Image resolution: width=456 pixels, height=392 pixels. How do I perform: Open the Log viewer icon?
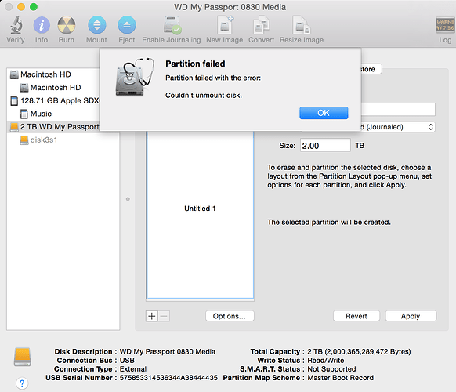pos(445,25)
